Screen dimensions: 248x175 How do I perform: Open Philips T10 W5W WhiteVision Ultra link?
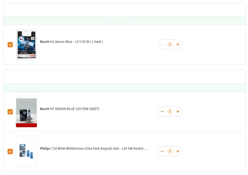94,149
